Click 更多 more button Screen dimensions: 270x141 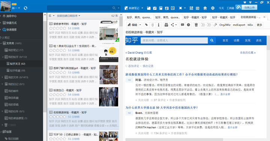point(259,25)
